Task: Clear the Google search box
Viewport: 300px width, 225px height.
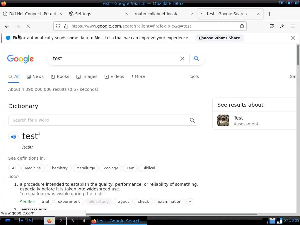Action: pyautogui.click(x=182, y=59)
